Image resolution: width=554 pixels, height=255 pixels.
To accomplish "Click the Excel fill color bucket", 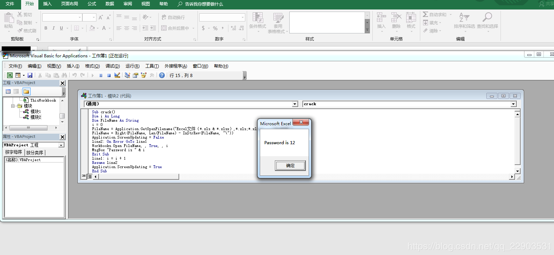I will point(92,28).
